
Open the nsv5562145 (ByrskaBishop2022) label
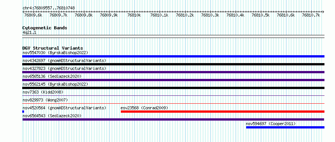tap(55, 84)
